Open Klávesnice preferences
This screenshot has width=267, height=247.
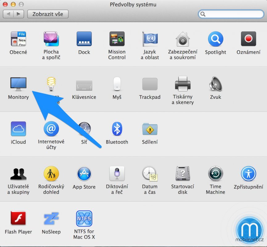pos(84,84)
